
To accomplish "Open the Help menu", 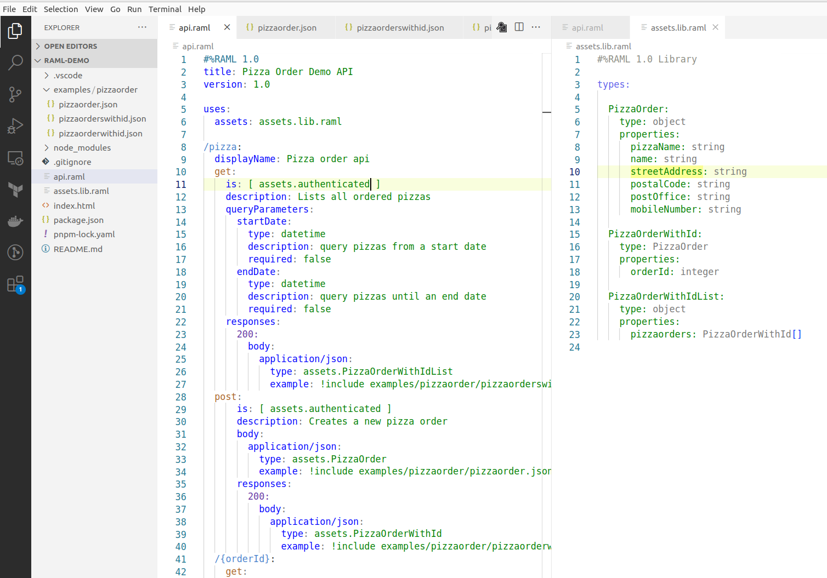I will tap(197, 9).
